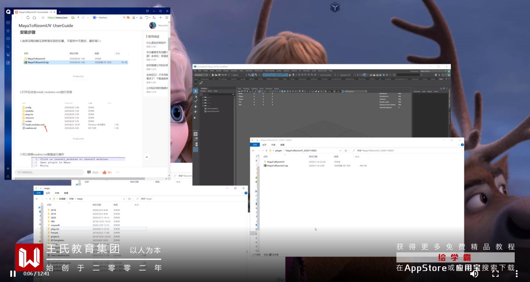Refresh the MayaToRizomUV_2020110602 explorer folder

pyautogui.click(x=346, y=150)
